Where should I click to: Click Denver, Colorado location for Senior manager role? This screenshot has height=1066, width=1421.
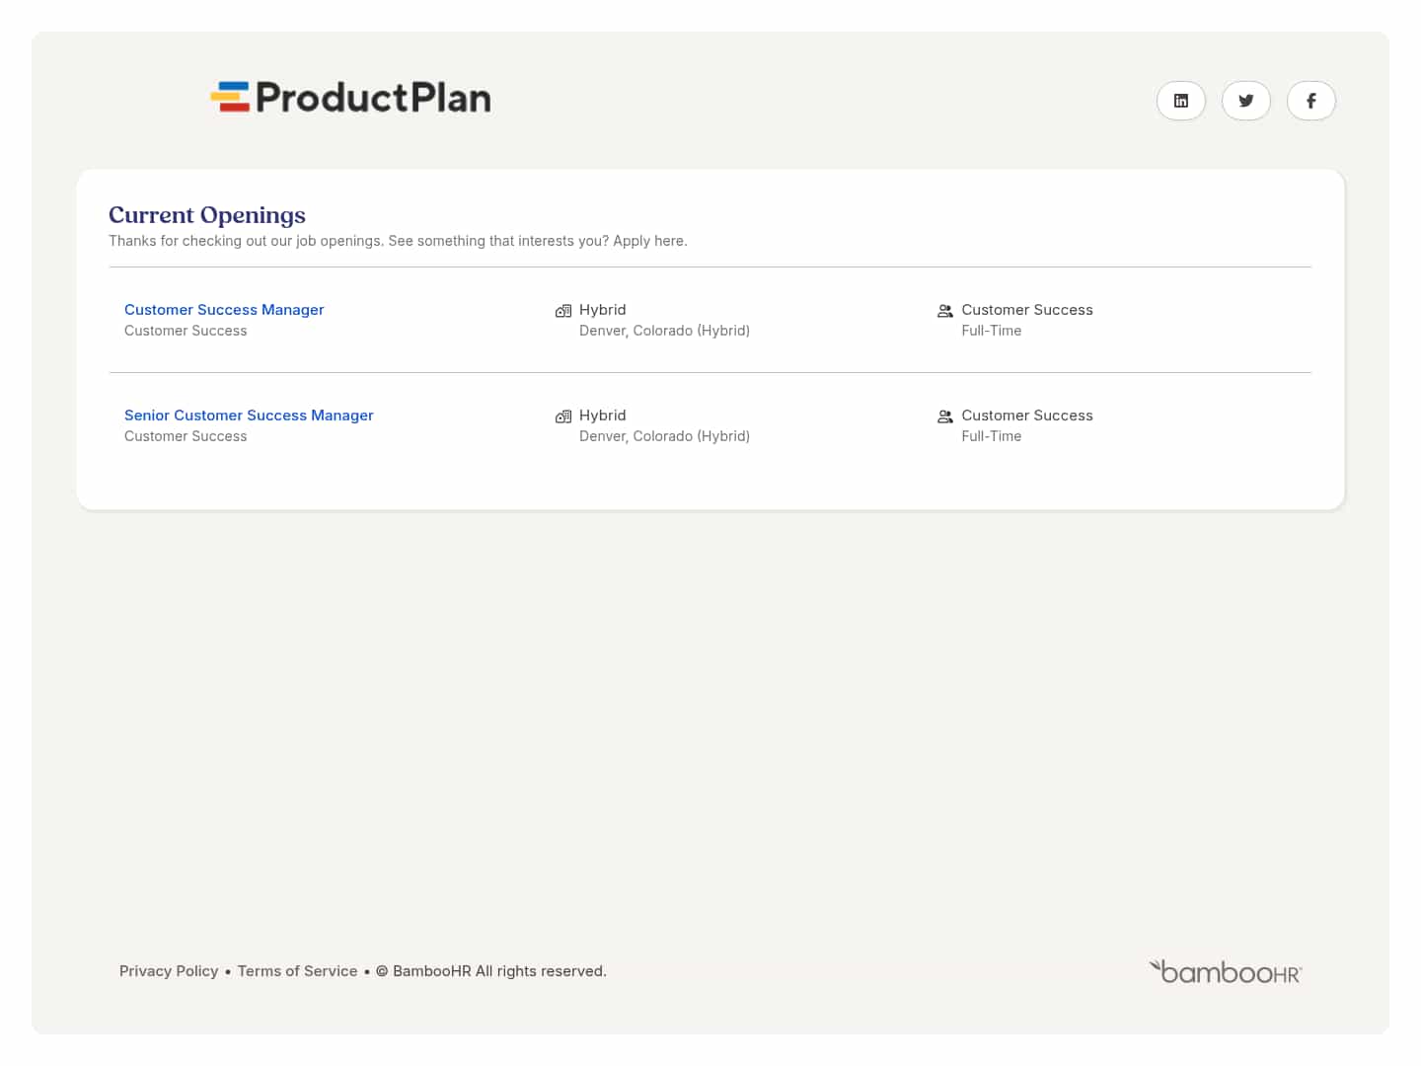tap(664, 436)
